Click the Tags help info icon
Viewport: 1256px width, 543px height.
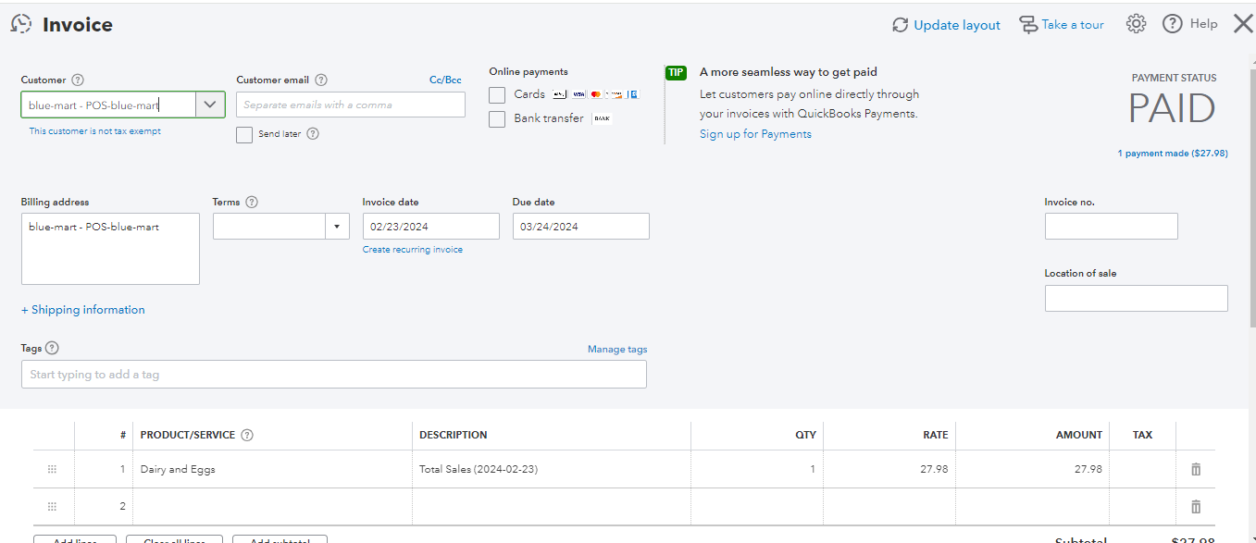52,349
